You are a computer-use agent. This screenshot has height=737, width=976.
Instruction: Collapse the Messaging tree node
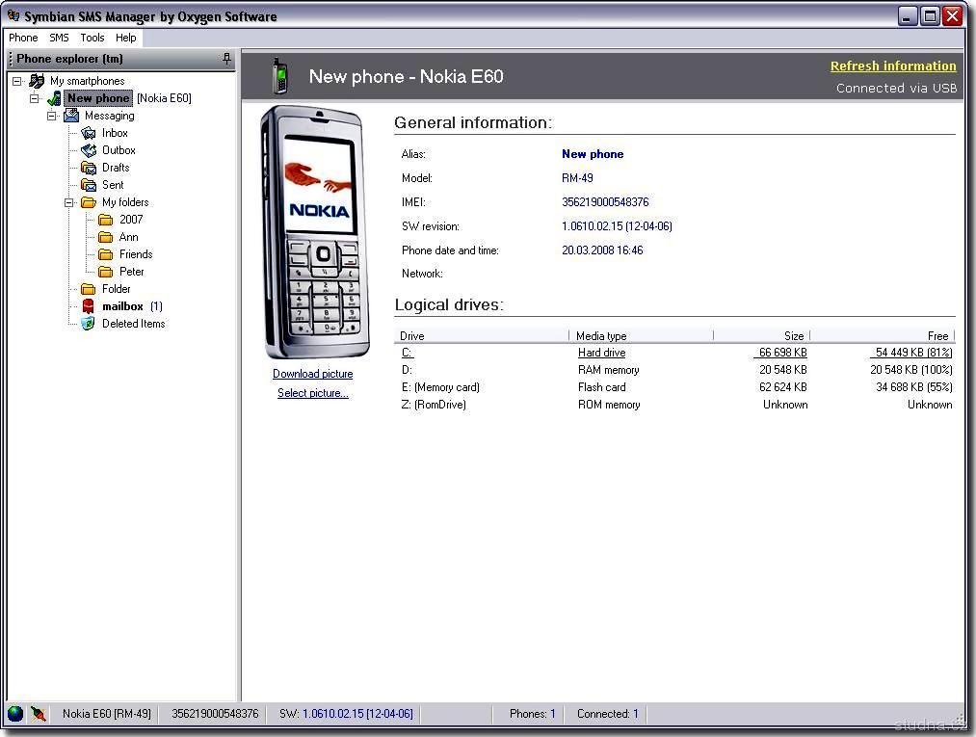pos(52,116)
